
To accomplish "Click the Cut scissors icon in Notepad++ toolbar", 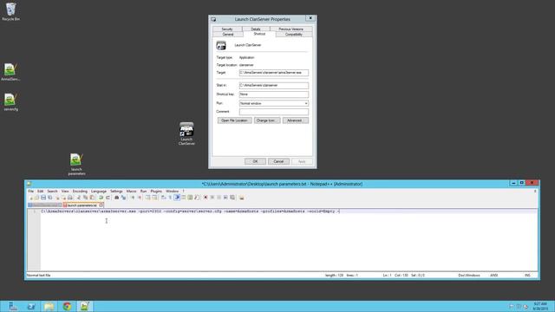I will pyautogui.click(x=79, y=198).
